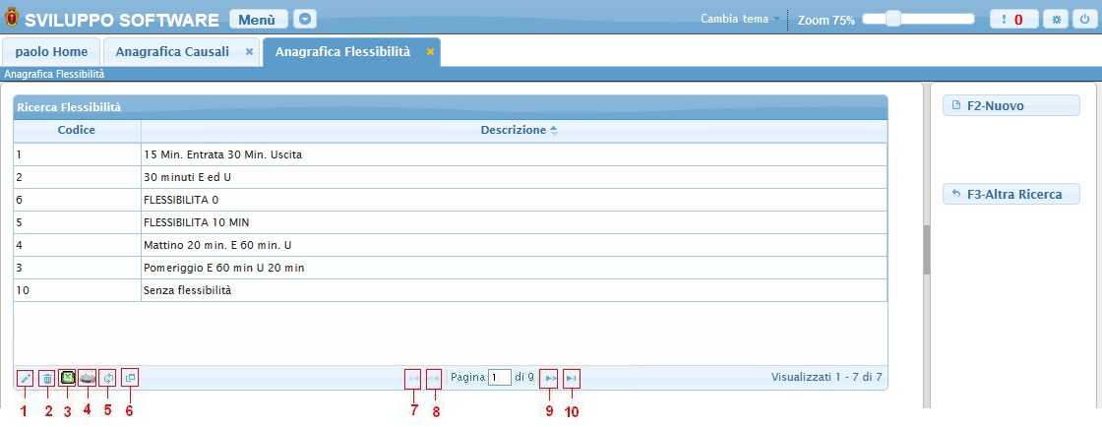Open the paolo Home tab
The image size is (1102, 427).
point(51,51)
